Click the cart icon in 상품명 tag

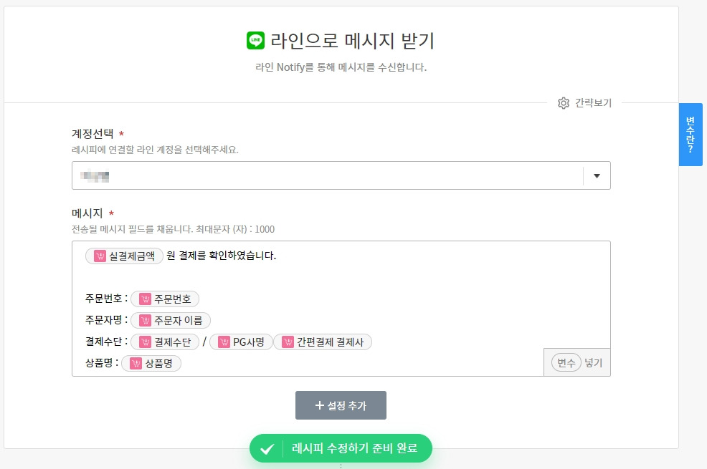pyautogui.click(x=136, y=364)
